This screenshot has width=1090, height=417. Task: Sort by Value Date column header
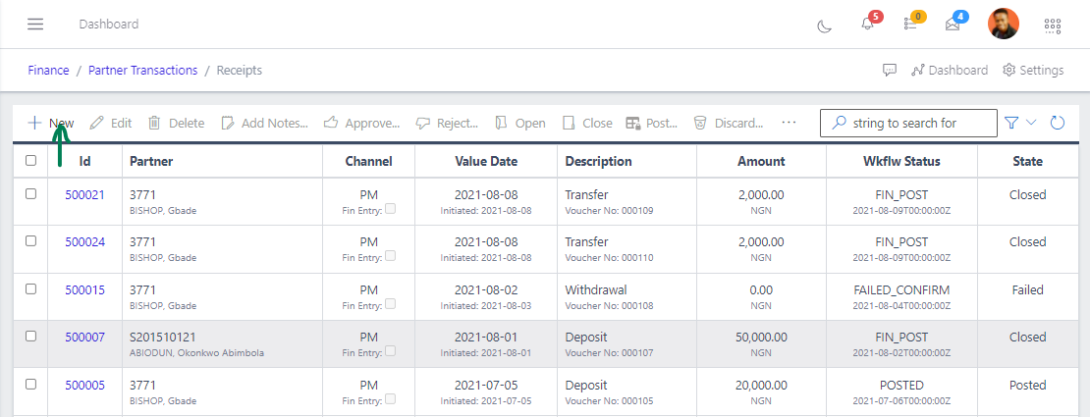pos(486,161)
